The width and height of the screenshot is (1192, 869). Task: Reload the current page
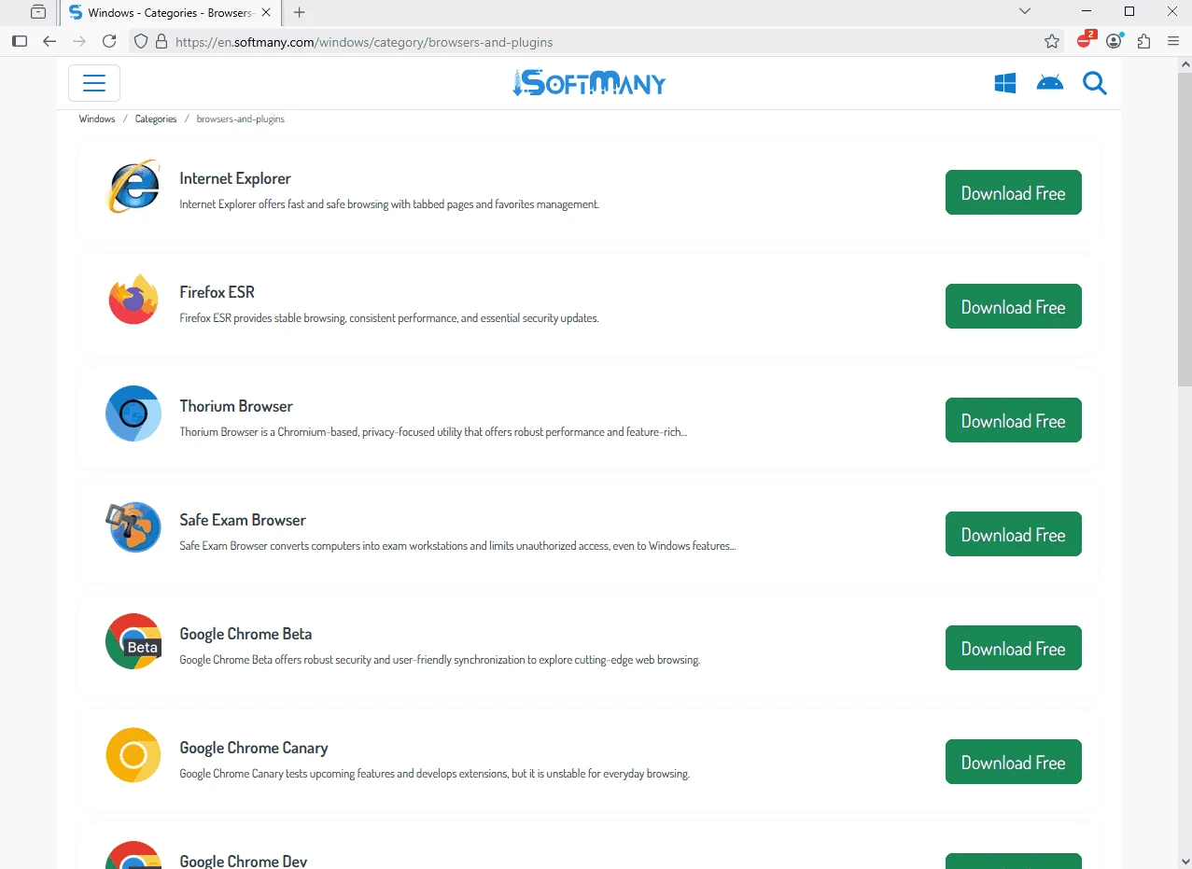[109, 41]
